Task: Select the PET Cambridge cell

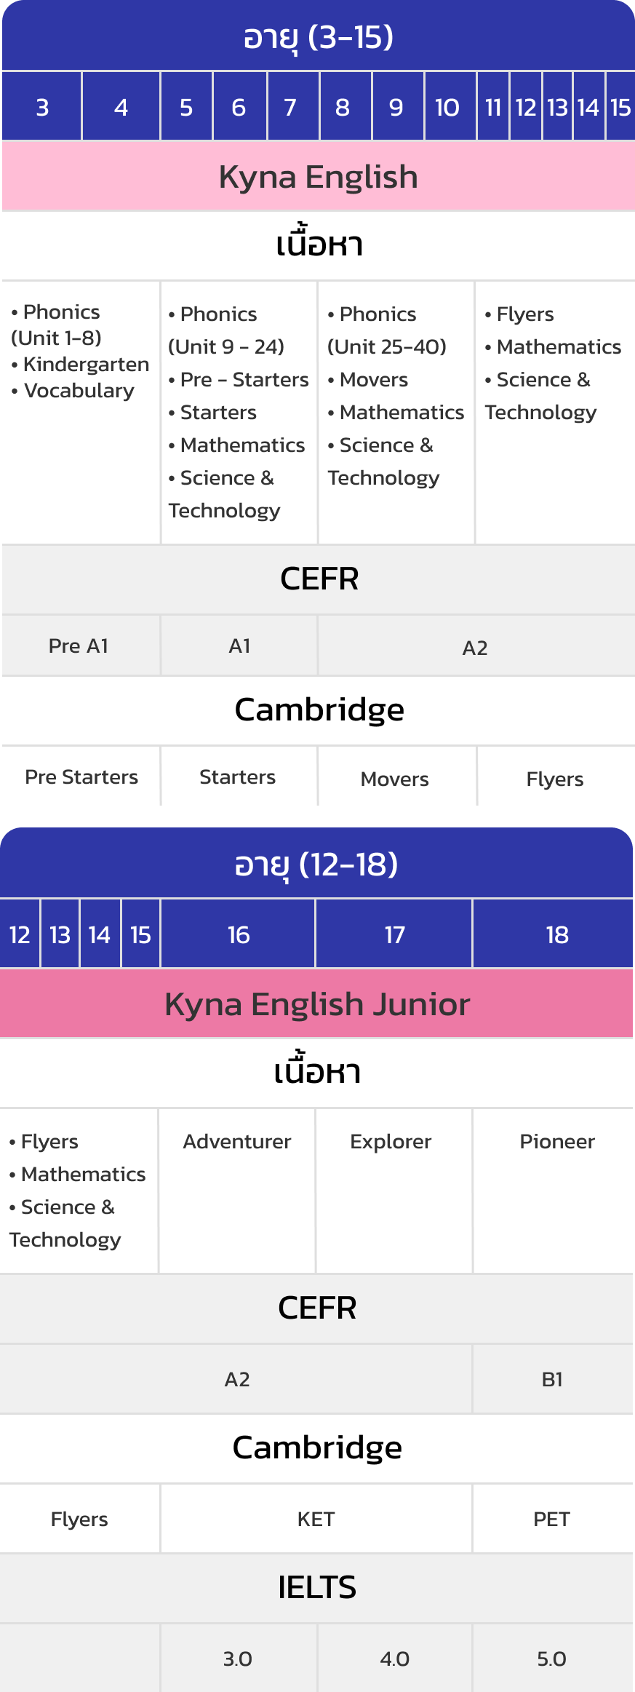Action: coord(553,1519)
